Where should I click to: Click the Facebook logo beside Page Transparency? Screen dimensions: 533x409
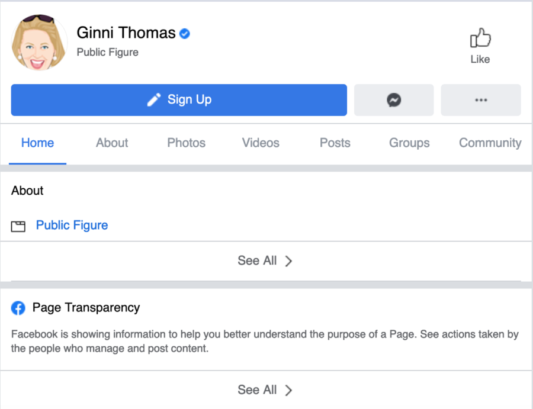tap(18, 308)
